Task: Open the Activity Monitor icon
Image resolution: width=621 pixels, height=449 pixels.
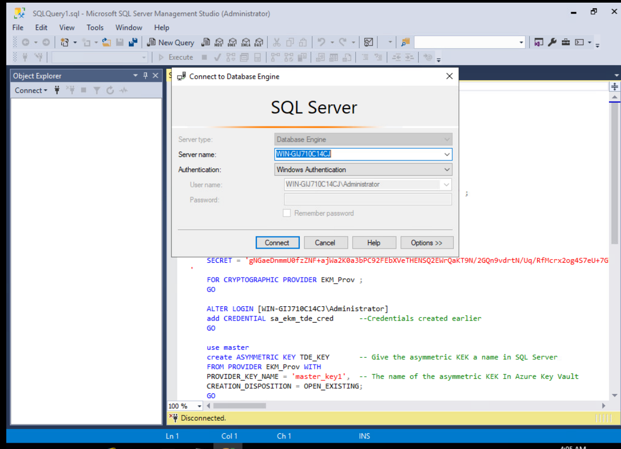Action: click(x=369, y=42)
